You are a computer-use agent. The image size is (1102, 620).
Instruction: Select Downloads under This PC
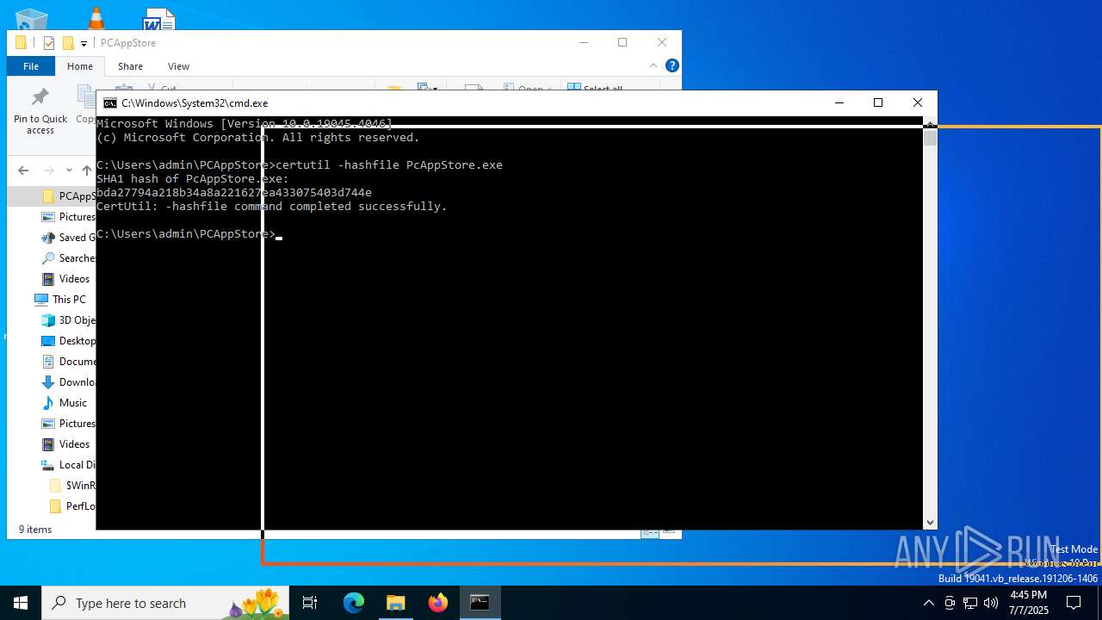point(68,382)
